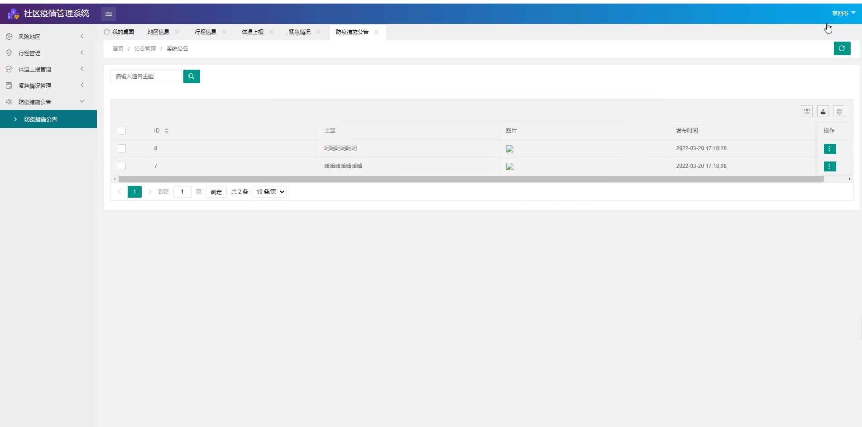Click home icon on 我的桌面 tab
The height and width of the screenshot is (427, 862).
pyautogui.click(x=107, y=32)
